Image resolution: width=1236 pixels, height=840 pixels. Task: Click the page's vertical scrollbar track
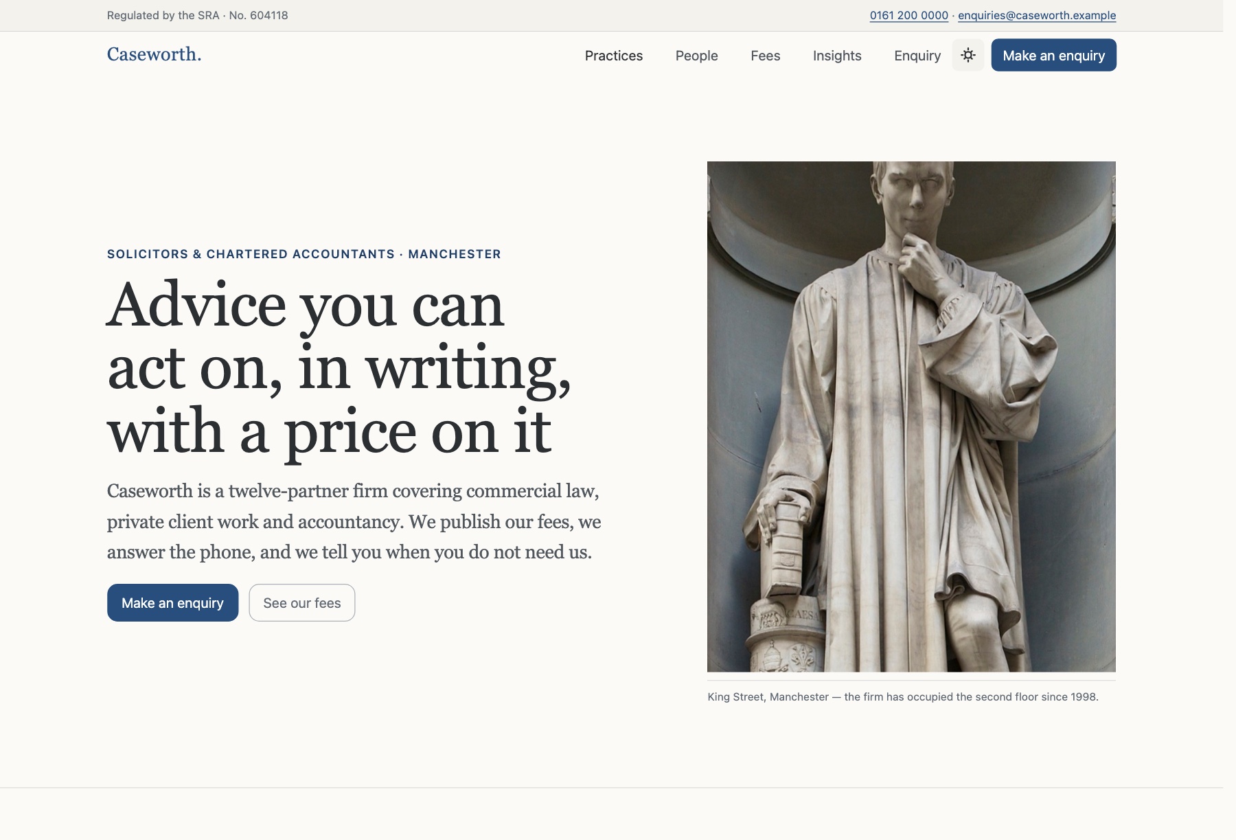(1229, 420)
